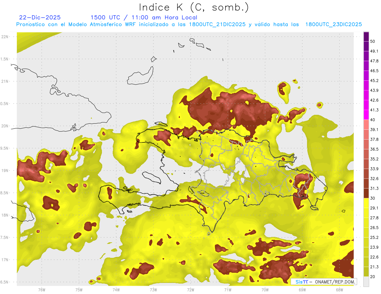The height and width of the screenshot is (294, 381).
Task: Click the '17N' latitude axis label
Action: click(4, 260)
